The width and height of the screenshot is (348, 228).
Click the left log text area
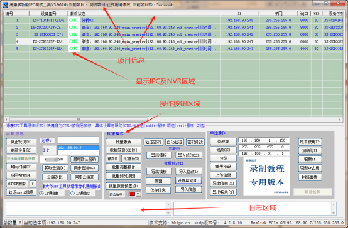(x=89, y=209)
